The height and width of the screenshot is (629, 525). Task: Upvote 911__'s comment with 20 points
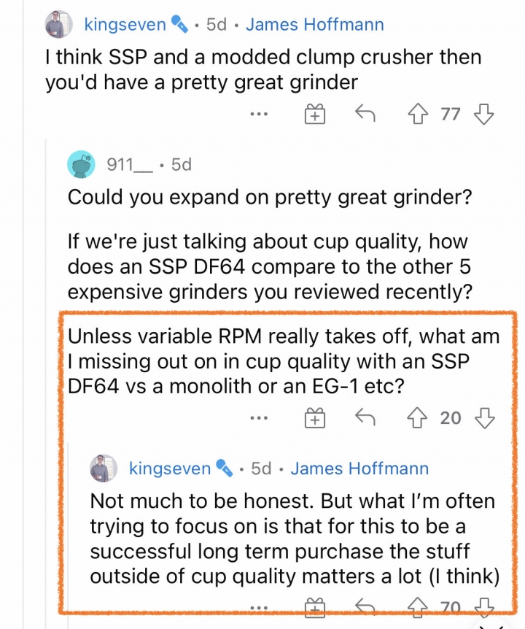click(417, 418)
